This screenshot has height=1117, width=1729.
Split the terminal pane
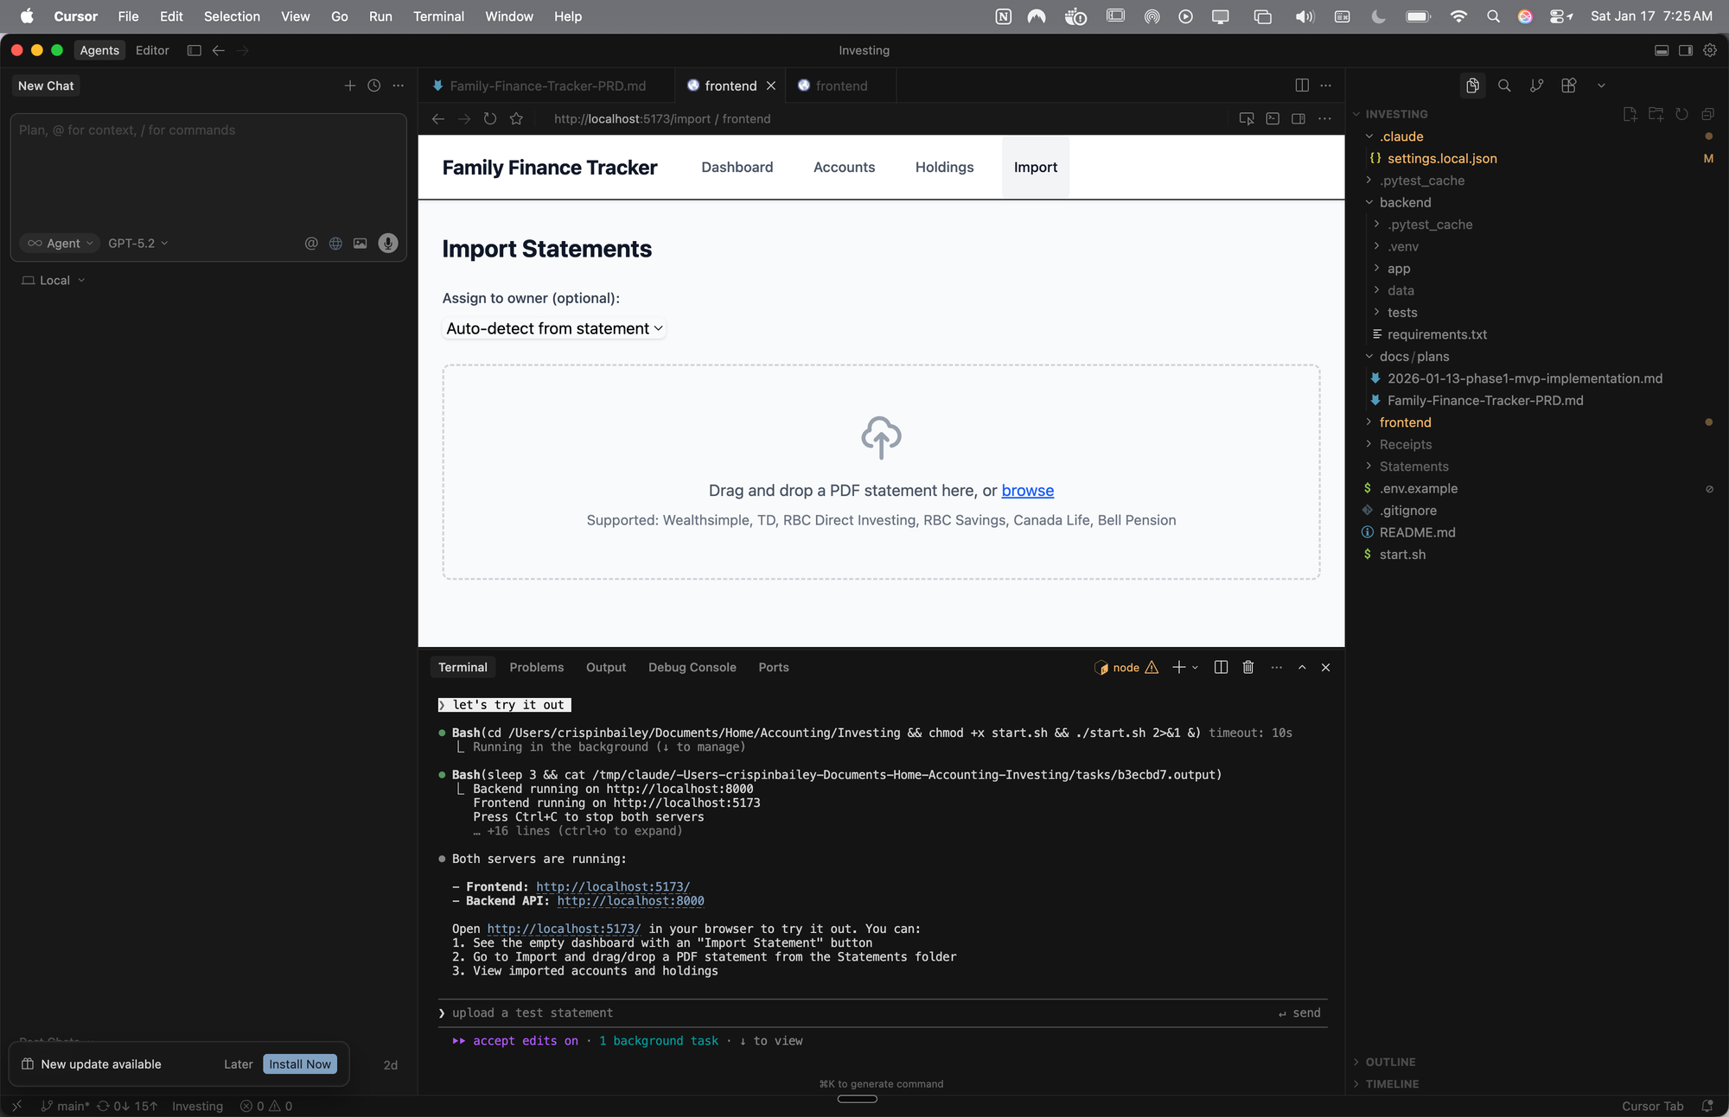point(1220,667)
